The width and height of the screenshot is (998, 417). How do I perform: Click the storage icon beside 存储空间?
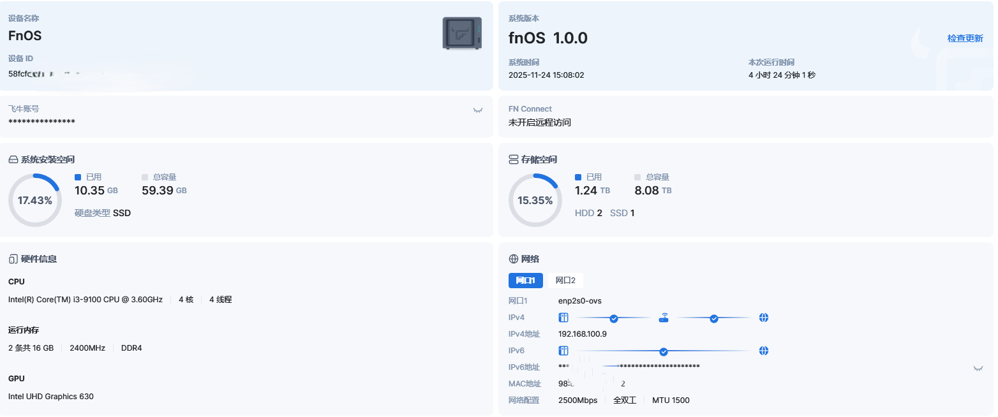tap(513, 159)
